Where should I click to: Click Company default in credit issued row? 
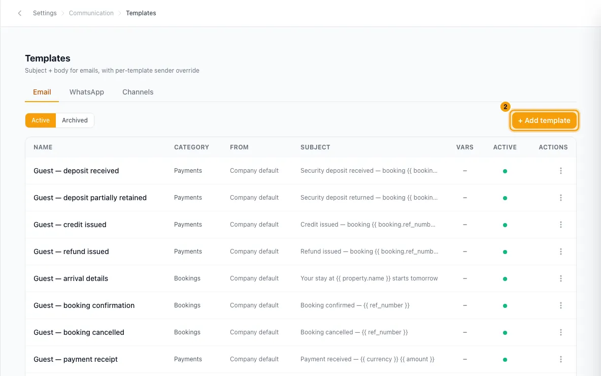point(254,225)
